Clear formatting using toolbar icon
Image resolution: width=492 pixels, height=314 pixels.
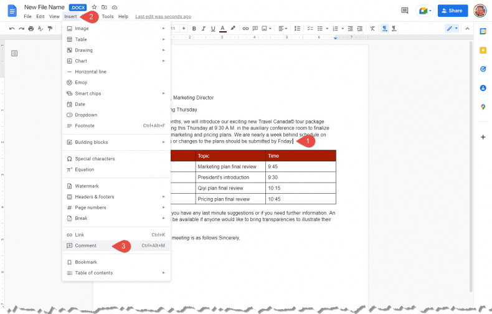pos(372,29)
